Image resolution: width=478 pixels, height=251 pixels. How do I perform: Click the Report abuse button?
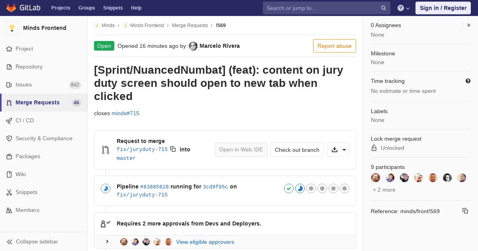[335, 46]
